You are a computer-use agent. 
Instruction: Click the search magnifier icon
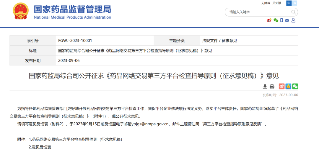[293, 12]
